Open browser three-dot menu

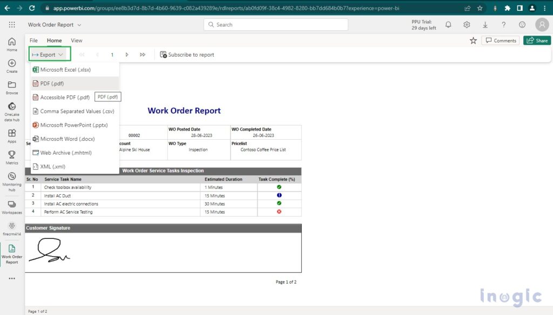(545, 8)
